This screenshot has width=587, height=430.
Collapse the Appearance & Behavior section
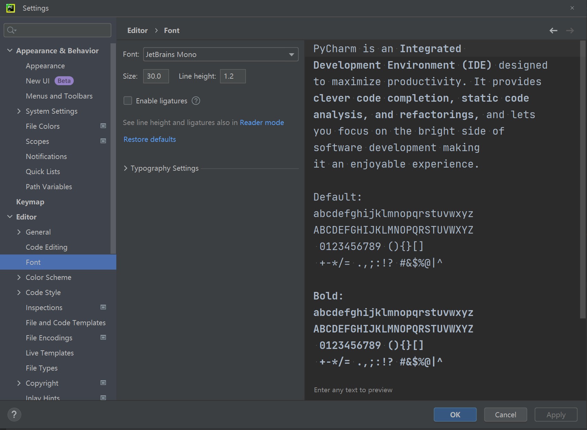coord(10,50)
